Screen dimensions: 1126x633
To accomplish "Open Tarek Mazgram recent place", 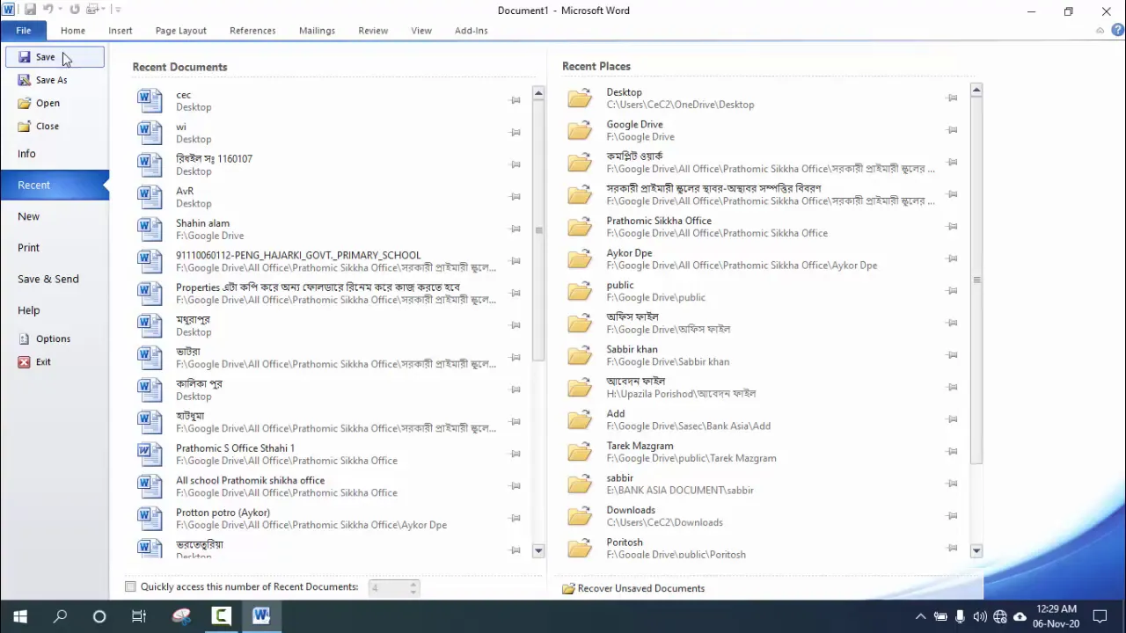I will point(765,452).
